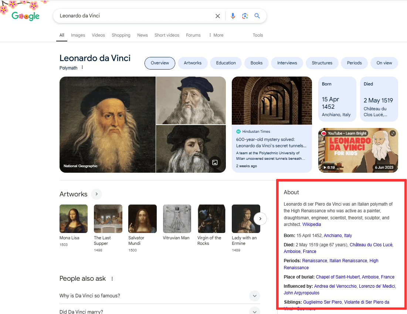Open the three-dot menu beside People also ask

coord(112,278)
